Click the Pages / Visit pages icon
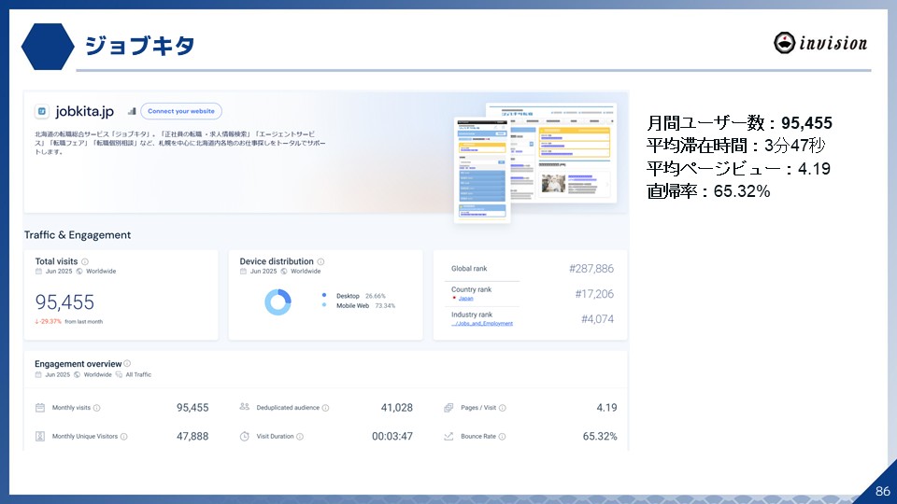Screen dimensions: 897x504 (x=448, y=408)
